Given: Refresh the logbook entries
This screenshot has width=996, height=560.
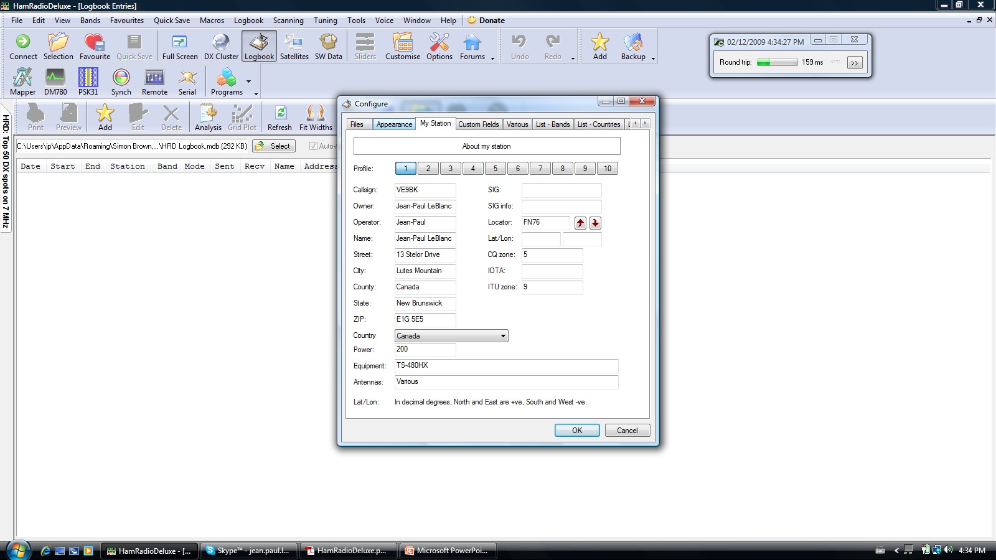Looking at the screenshot, I should (280, 118).
